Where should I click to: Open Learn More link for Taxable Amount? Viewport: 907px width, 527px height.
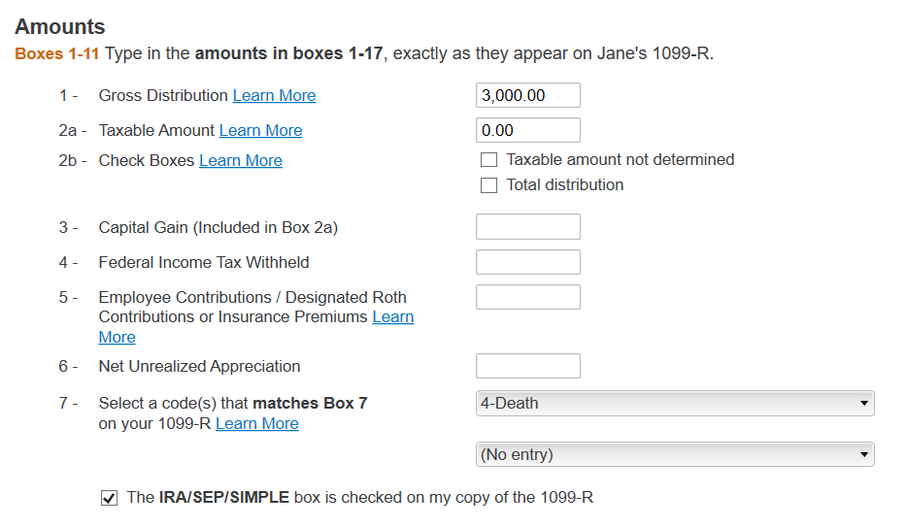point(260,130)
